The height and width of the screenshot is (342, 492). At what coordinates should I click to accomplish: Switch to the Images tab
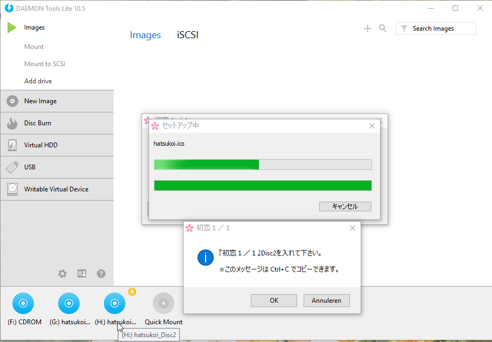click(x=145, y=35)
